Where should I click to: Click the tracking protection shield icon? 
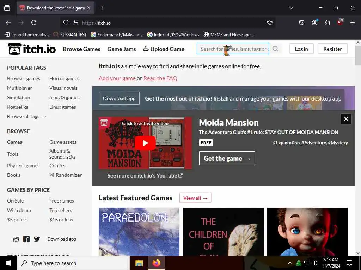click(x=66, y=22)
